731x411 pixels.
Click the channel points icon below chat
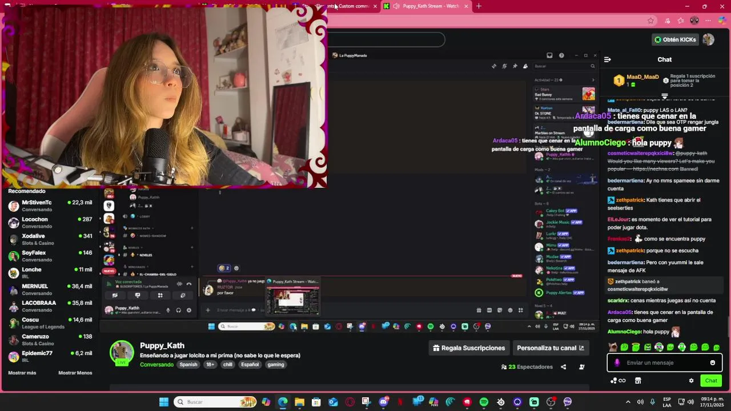pyautogui.click(x=617, y=381)
